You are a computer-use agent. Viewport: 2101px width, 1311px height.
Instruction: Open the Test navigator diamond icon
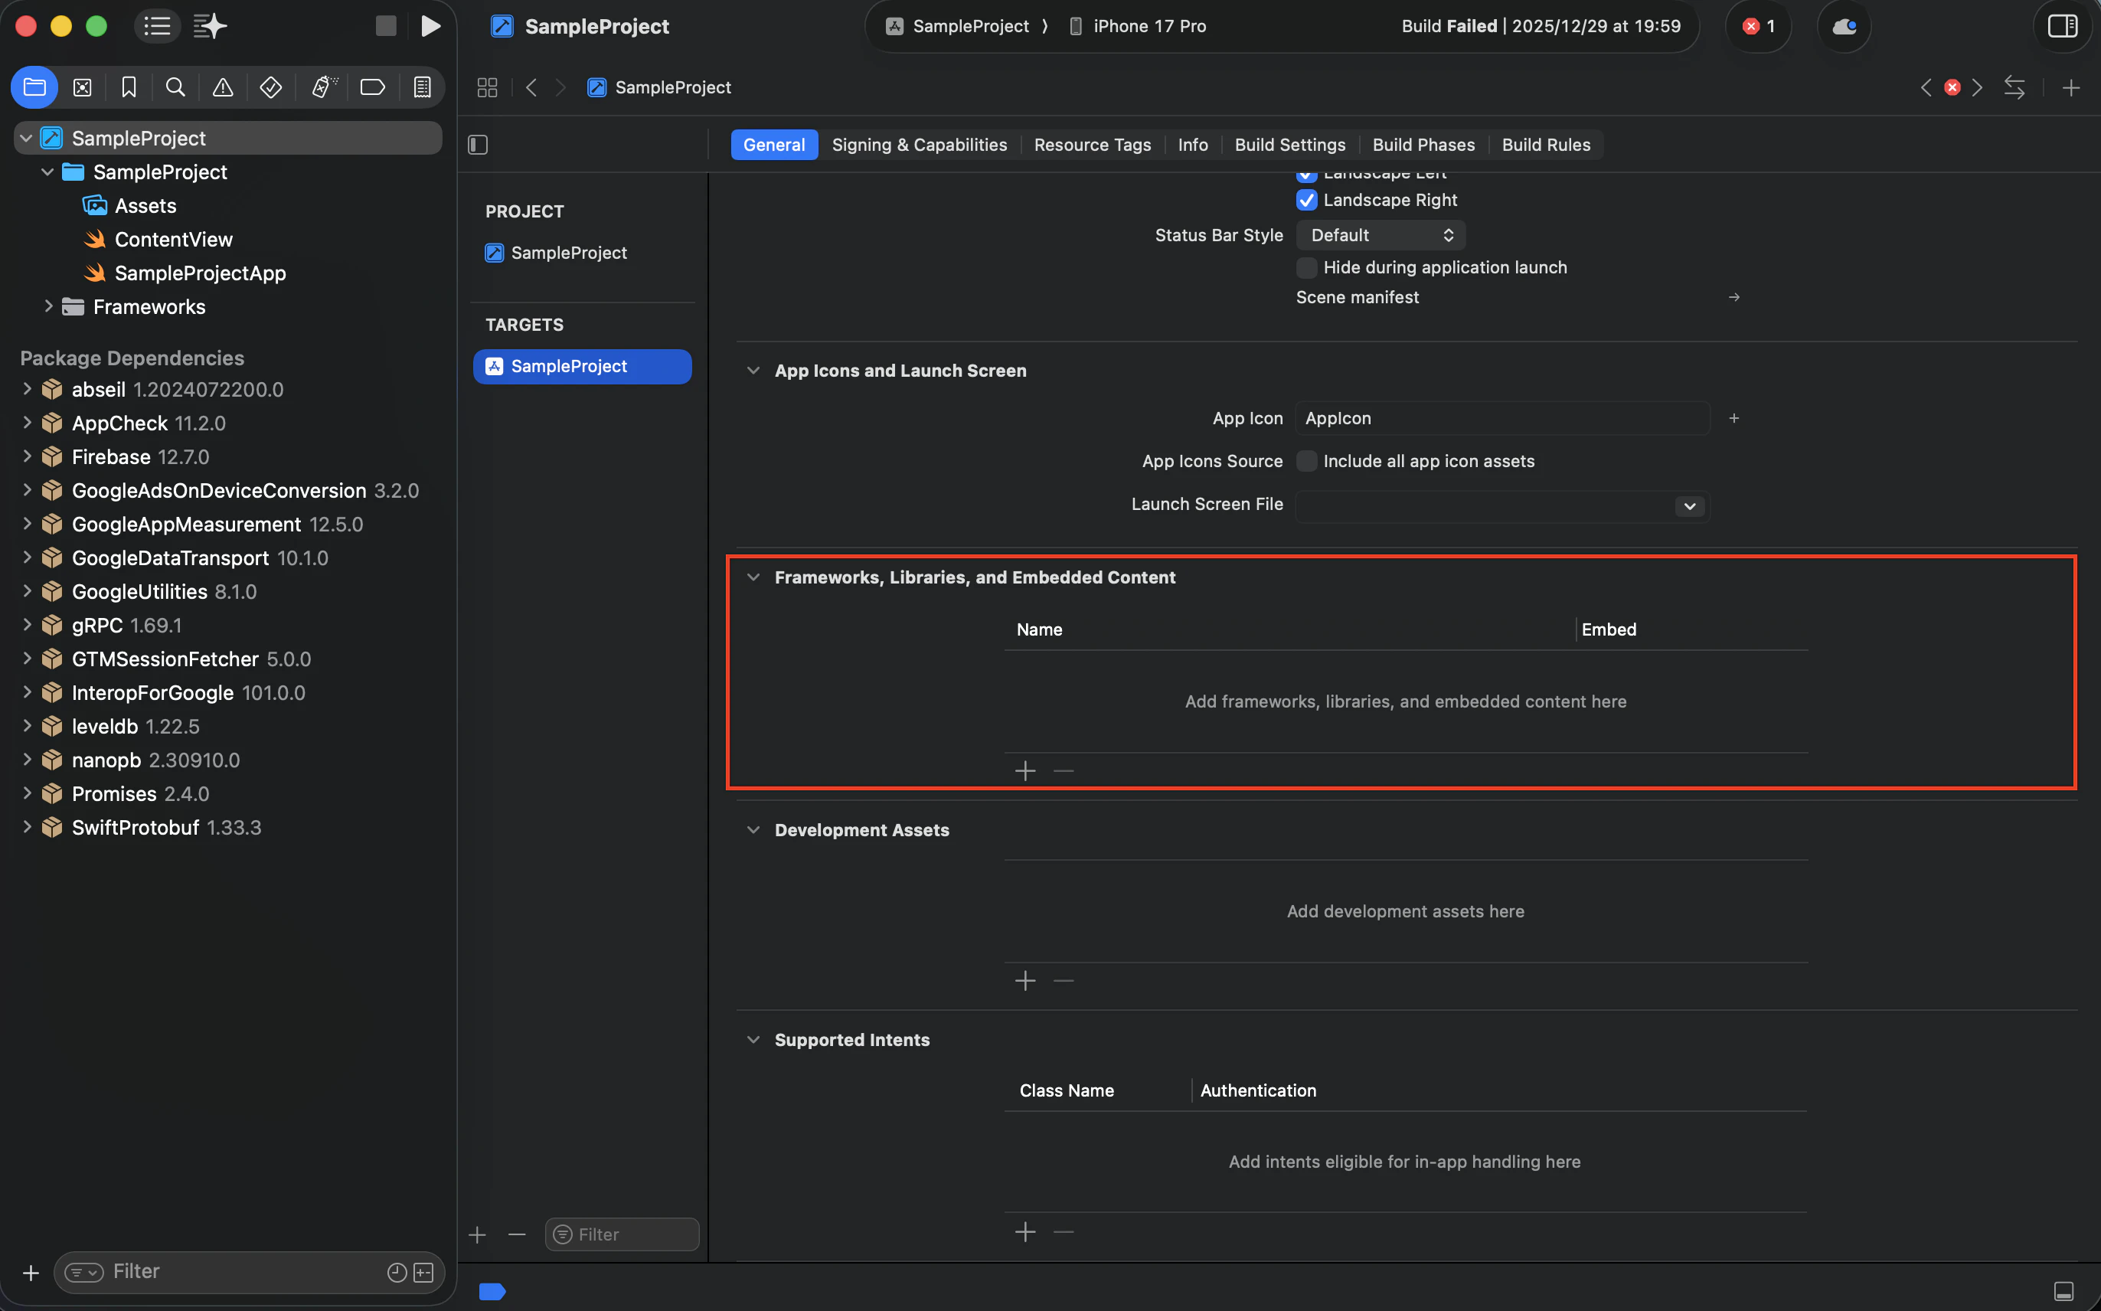tap(270, 87)
